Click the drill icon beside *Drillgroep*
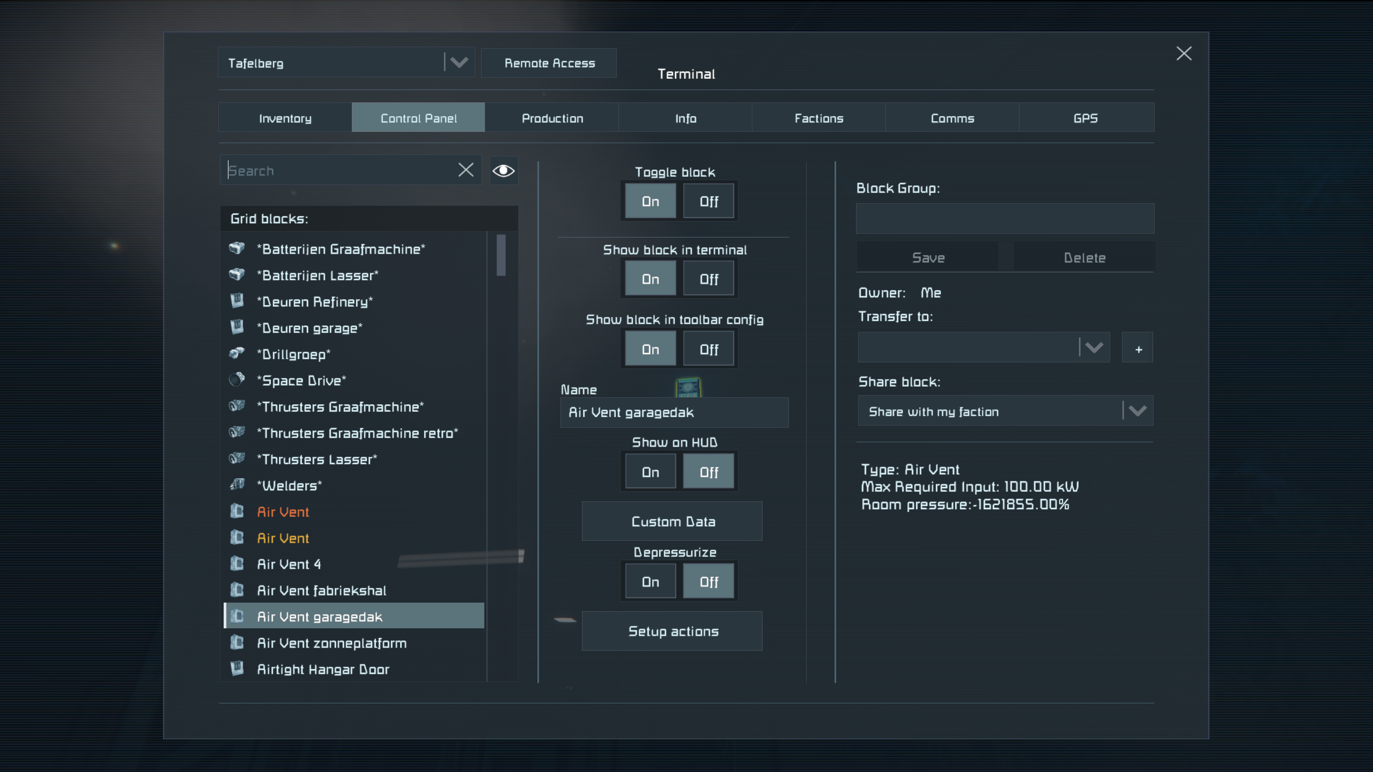This screenshot has height=772, width=1373. click(x=237, y=353)
